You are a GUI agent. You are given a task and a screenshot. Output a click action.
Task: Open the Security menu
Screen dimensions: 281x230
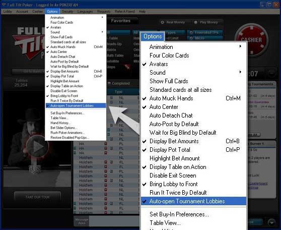[x=67, y=12]
